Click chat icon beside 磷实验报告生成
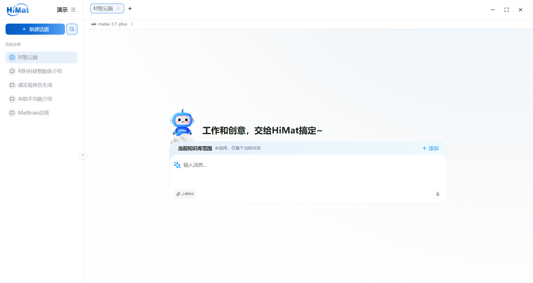The height and width of the screenshot is (283, 533). 12,85
